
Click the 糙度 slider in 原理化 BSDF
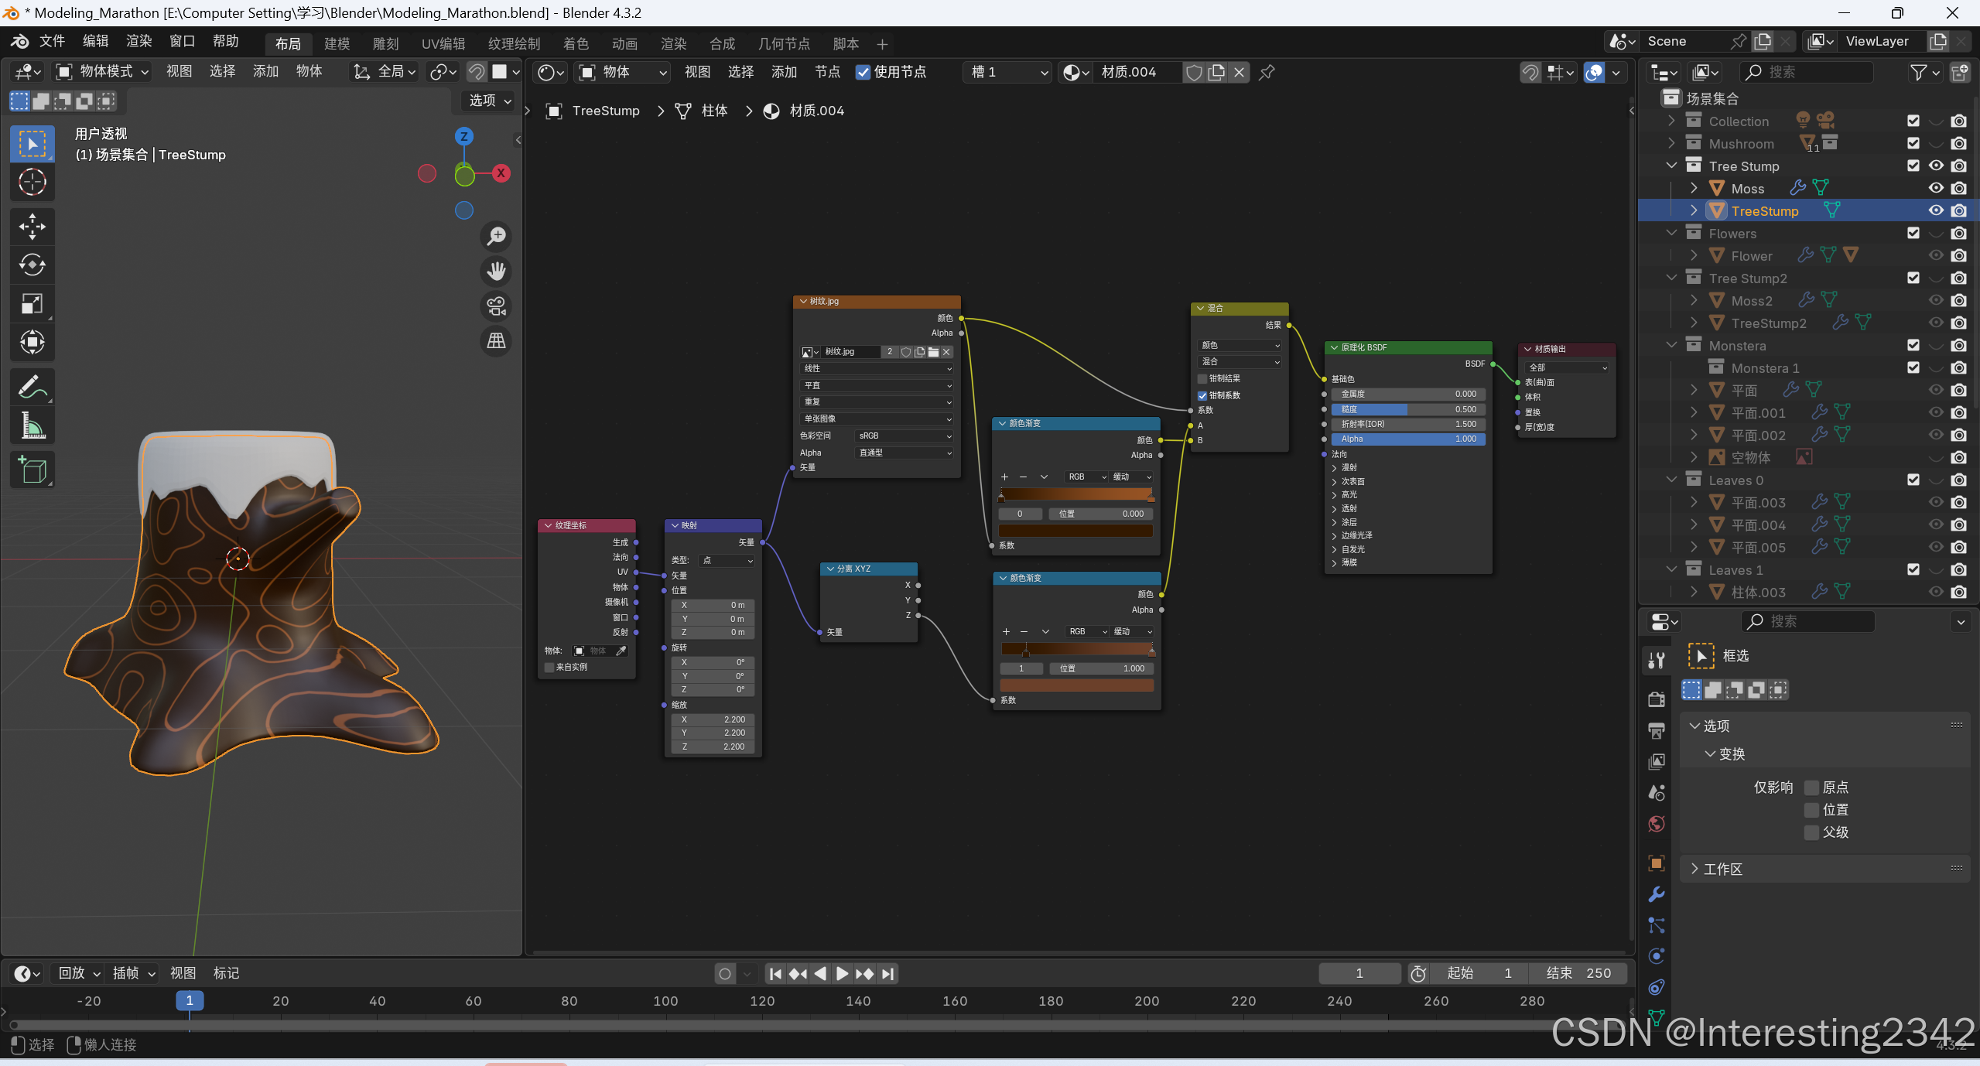[1407, 409]
